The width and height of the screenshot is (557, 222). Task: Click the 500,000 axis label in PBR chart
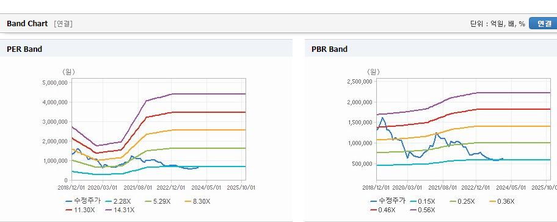click(362, 164)
